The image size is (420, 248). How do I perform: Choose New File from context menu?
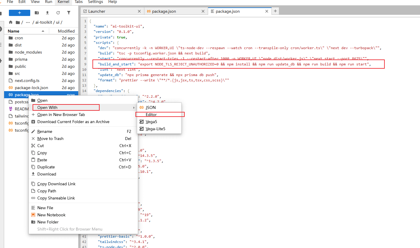pyautogui.click(x=83, y=208)
